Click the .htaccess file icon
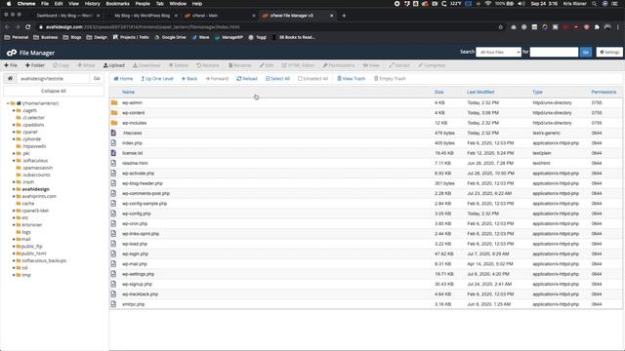The width and height of the screenshot is (625, 351). [x=113, y=133]
